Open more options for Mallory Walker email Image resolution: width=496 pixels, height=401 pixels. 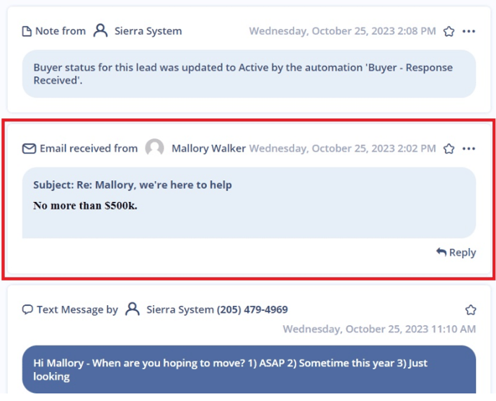pyautogui.click(x=469, y=149)
